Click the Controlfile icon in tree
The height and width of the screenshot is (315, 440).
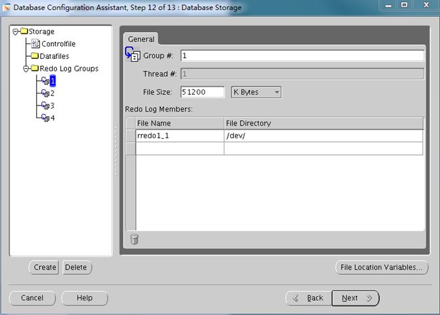click(x=35, y=44)
